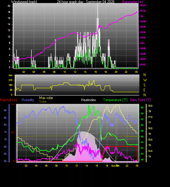The height and width of the screenshot is (187, 170).
Task: Click the Heatindex legend label
Action: (x=88, y=100)
